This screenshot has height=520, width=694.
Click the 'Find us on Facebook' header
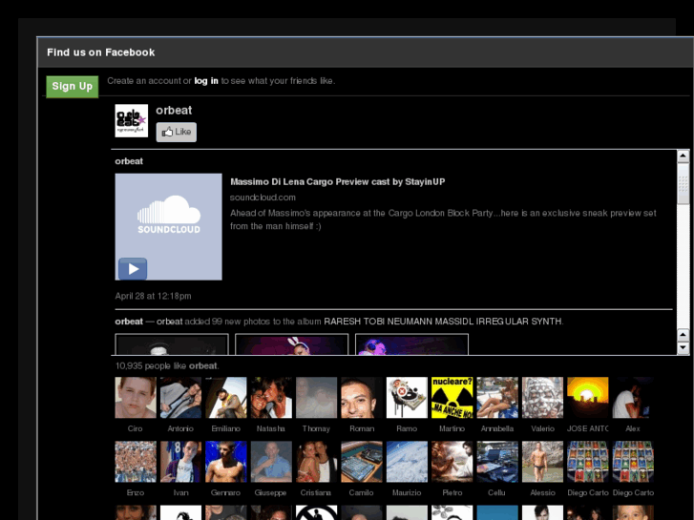pyautogui.click(x=101, y=52)
